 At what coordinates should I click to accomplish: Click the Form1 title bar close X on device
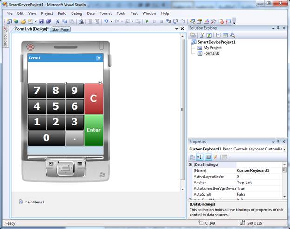(99, 58)
